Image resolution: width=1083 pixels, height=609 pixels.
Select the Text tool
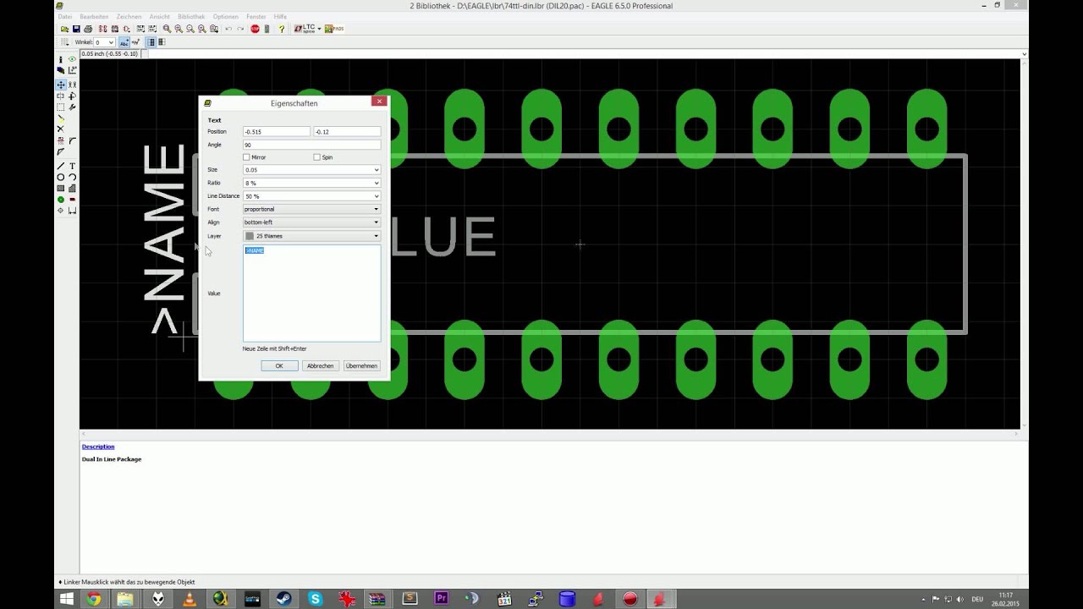point(73,166)
